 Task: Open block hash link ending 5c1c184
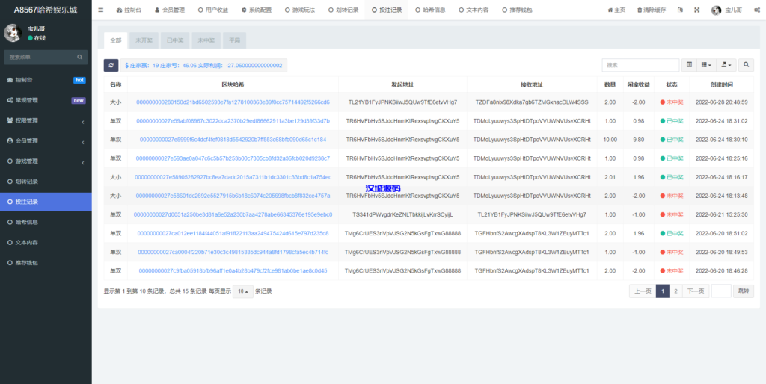(233, 140)
